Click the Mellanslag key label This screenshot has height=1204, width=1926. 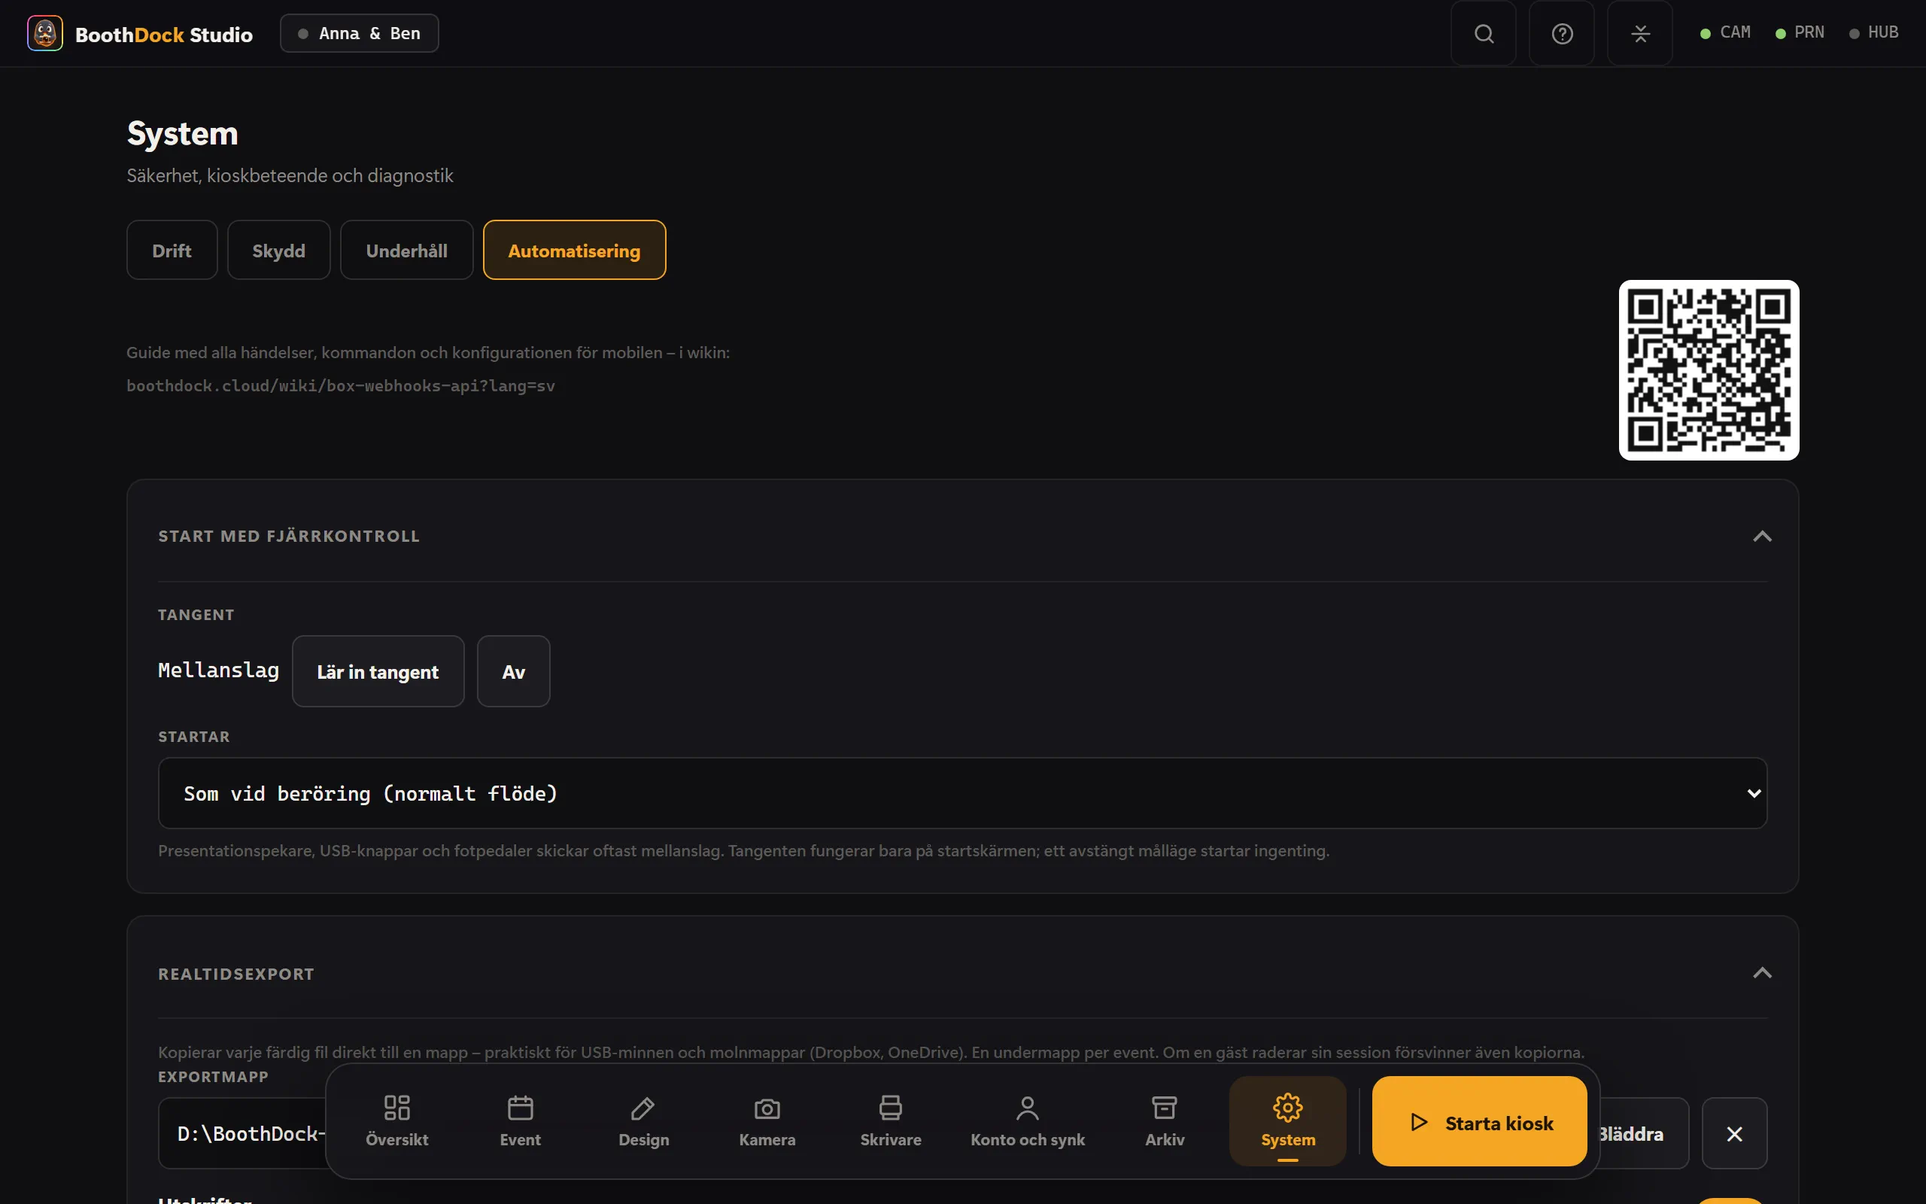pos(219,670)
